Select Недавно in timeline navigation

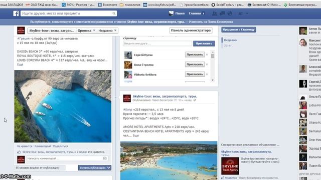230,40
